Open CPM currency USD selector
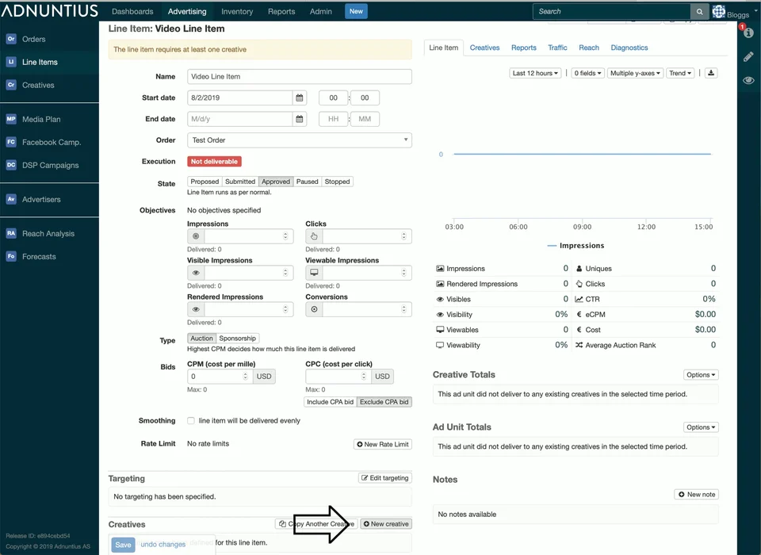Screen dimensions: 761x555 click(x=264, y=377)
